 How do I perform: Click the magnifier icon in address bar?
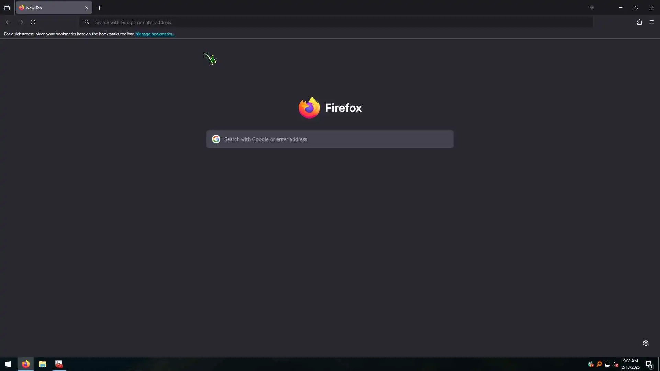pyautogui.click(x=87, y=22)
